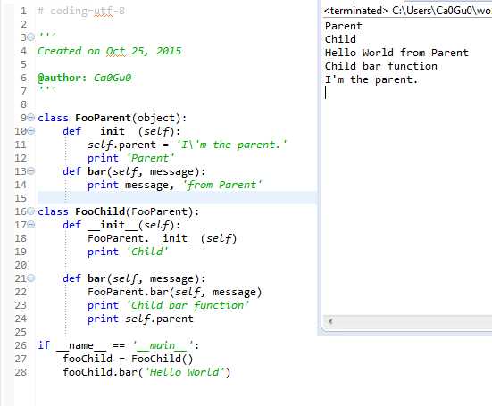Image resolution: width=492 pixels, height=406 pixels.
Task: Click 'Parent' console output line
Action: coord(343,26)
